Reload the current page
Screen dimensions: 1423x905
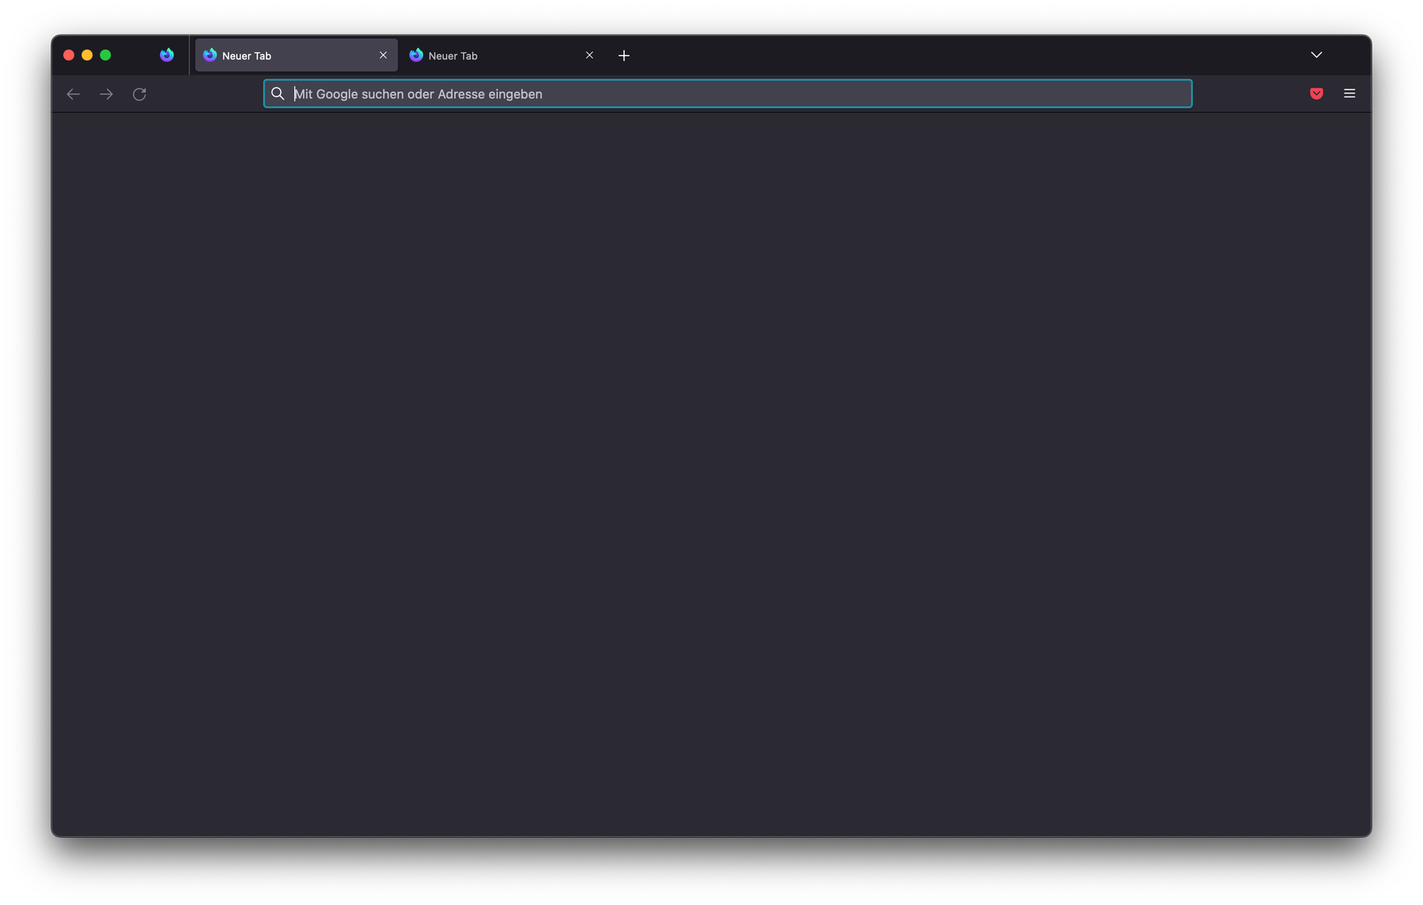point(140,94)
